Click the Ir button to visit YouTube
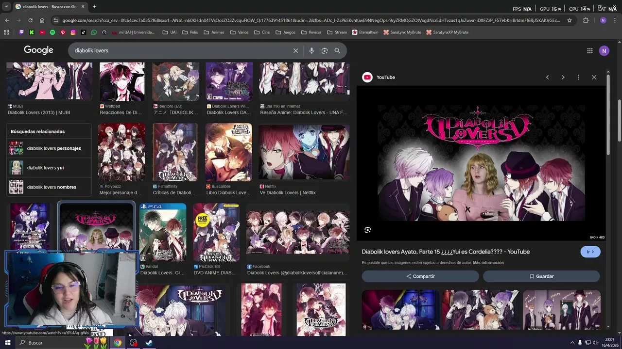The width and height of the screenshot is (622, 349). click(590, 252)
